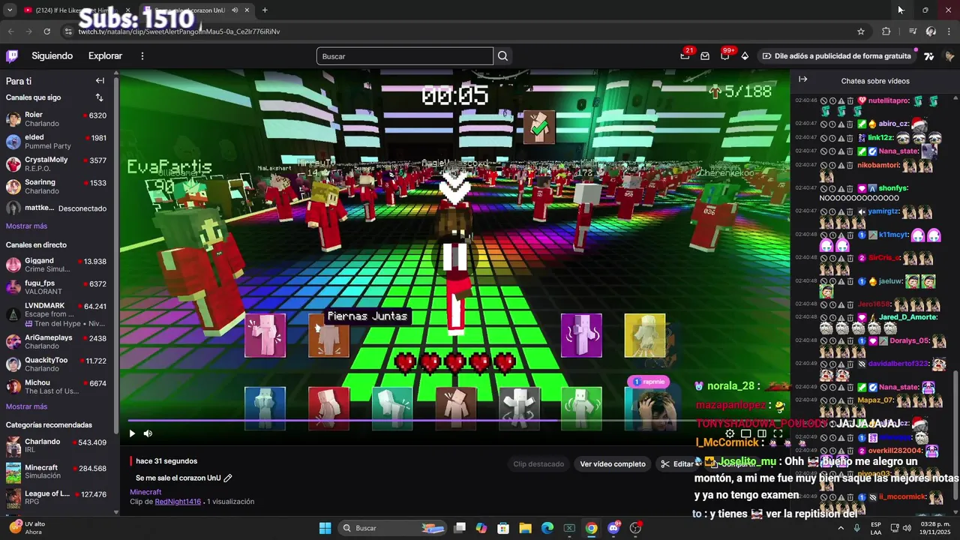Open Microsoft Store from taskbar
Image resolution: width=960 pixels, height=540 pixels.
[503, 528]
